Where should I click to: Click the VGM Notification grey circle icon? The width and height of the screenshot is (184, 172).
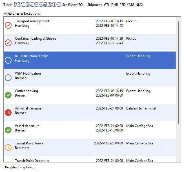pos(8,78)
